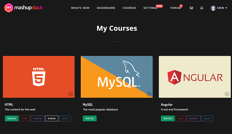Viewport: 232px width, 134px height.
Task: Open the mail envelope icon
Action: click(191, 8)
